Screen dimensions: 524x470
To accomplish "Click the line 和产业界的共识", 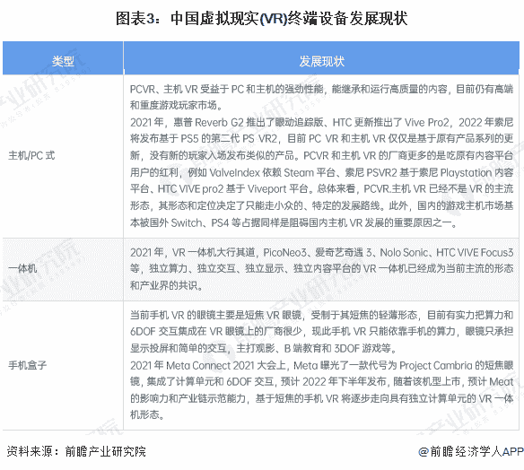I will (x=166, y=285).
